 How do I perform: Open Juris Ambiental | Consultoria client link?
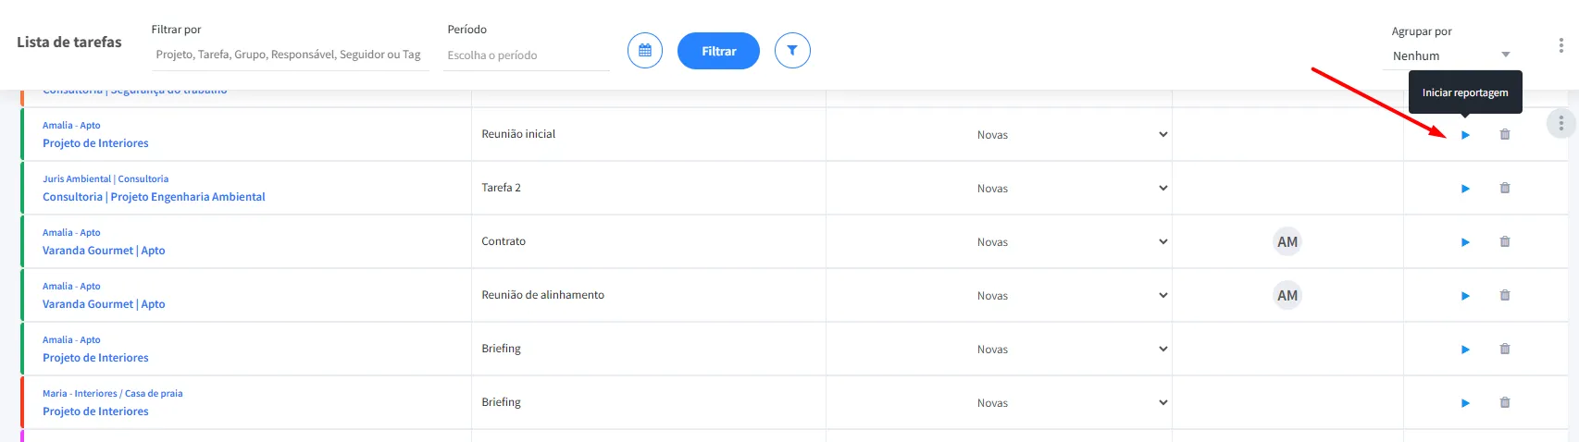106,179
